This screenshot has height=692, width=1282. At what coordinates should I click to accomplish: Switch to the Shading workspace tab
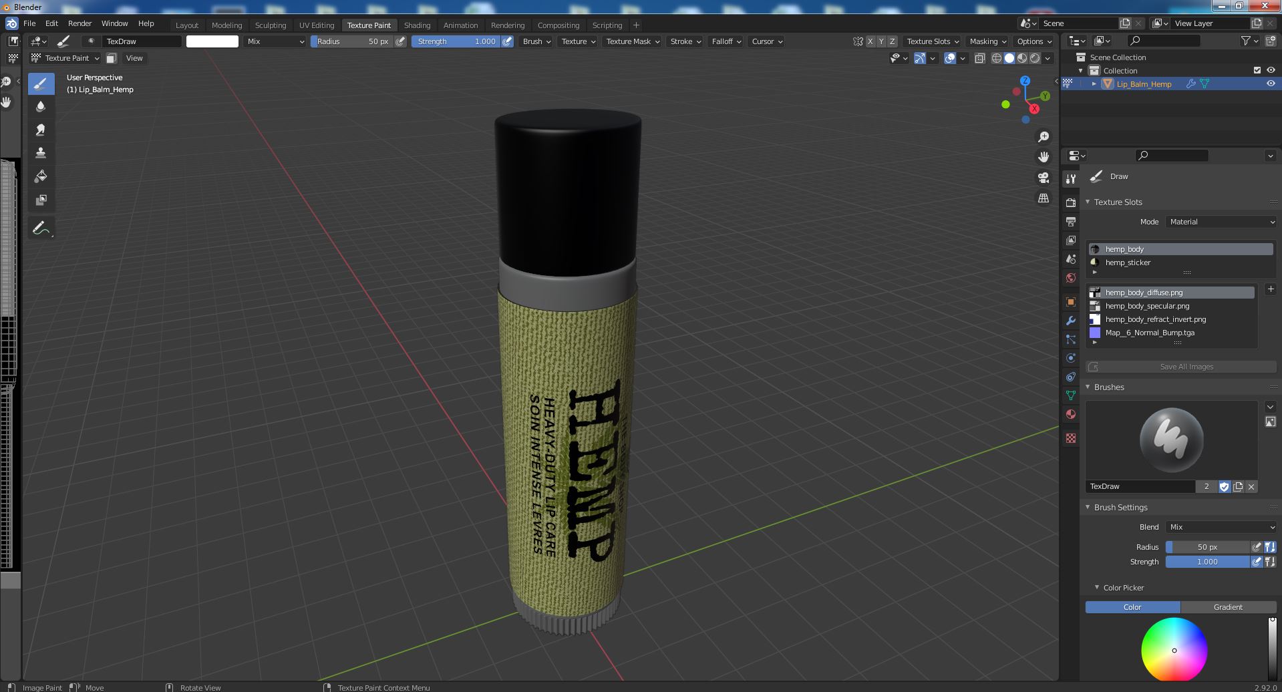pos(417,25)
